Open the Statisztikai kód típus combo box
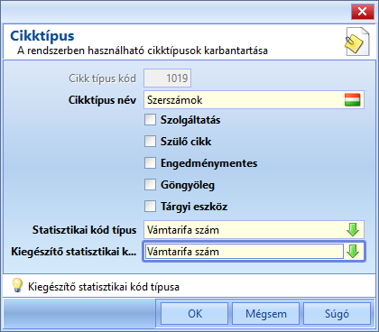Image resolution: width=379 pixels, height=332 pixels. (x=254, y=230)
